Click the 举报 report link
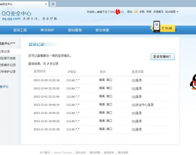Image resolution: width=196 pixels, height=155 pixels. click(x=149, y=12)
